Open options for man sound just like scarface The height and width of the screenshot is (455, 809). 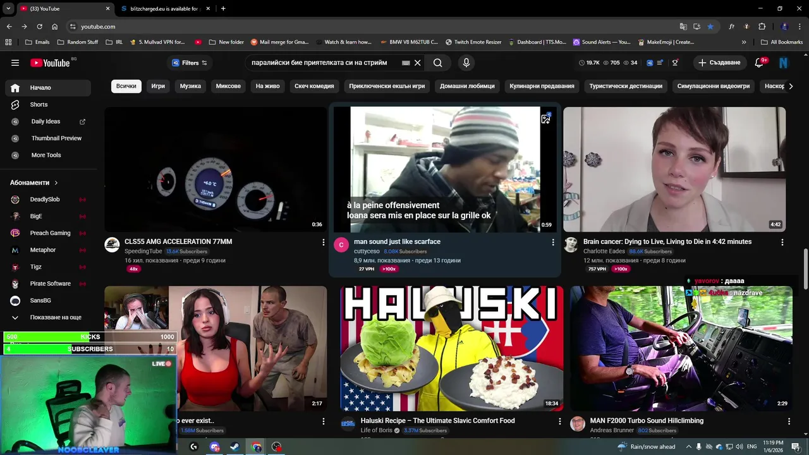[552, 242]
